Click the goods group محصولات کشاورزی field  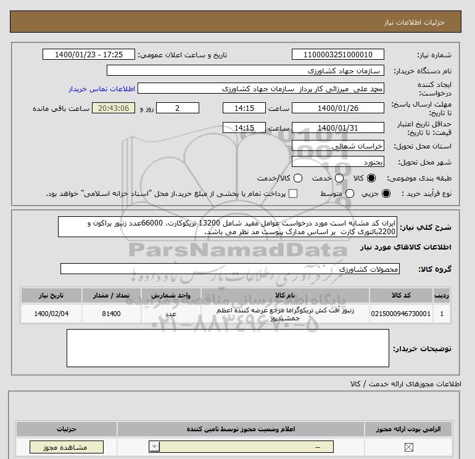click(x=230, y=269)
